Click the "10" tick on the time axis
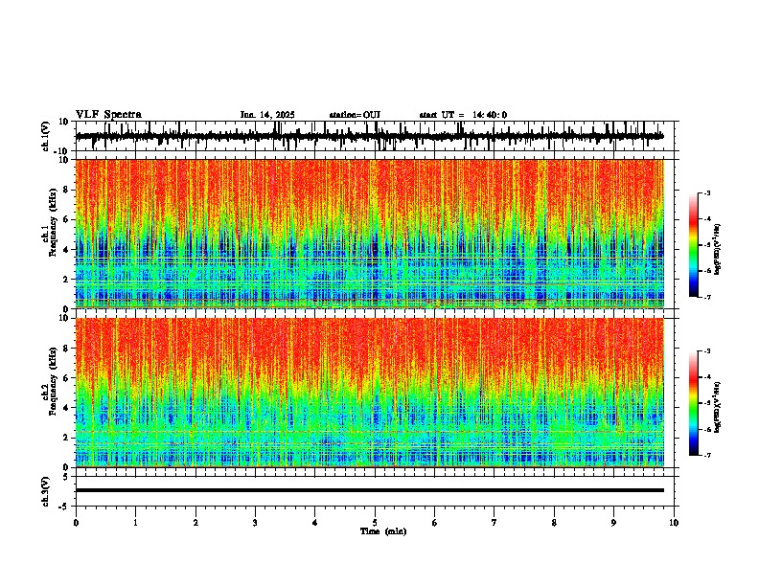 click(674, 523)
